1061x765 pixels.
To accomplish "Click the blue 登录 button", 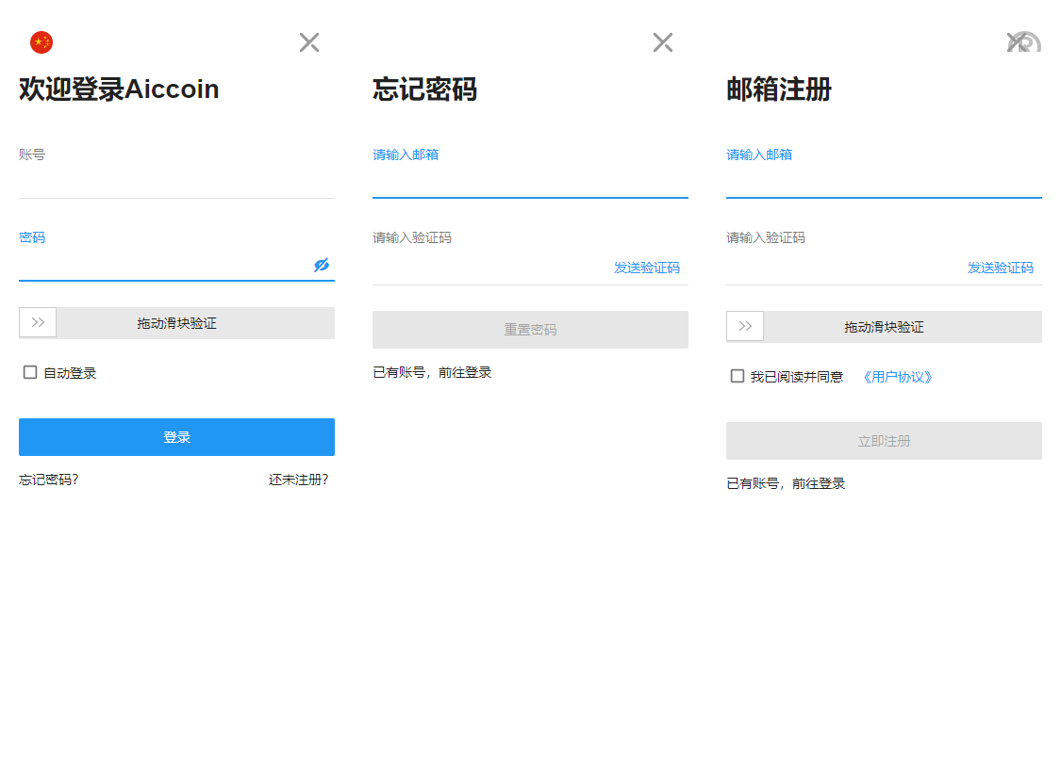I will (176, 437).
